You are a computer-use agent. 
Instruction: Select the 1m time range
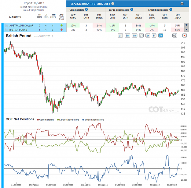coord(120,36)
